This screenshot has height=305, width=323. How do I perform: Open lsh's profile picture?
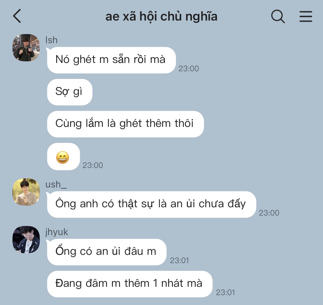26,48
